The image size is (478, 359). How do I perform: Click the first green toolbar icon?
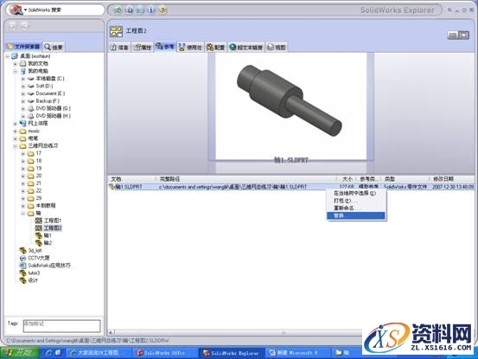click(118, 10)
